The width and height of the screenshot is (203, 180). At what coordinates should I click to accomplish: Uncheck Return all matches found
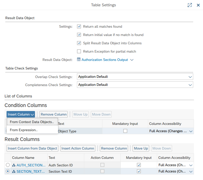[x=79, y=26]
